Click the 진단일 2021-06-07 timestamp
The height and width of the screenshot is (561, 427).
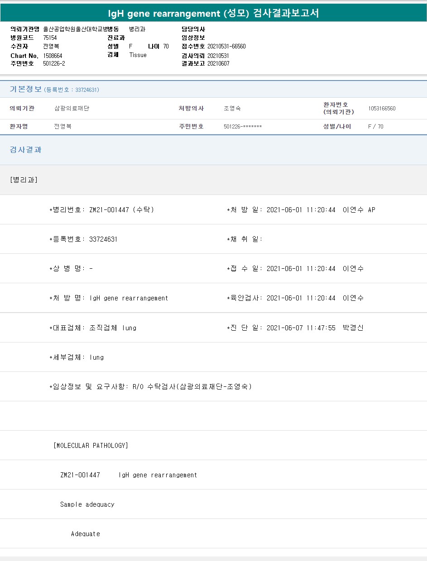[301, 328]
